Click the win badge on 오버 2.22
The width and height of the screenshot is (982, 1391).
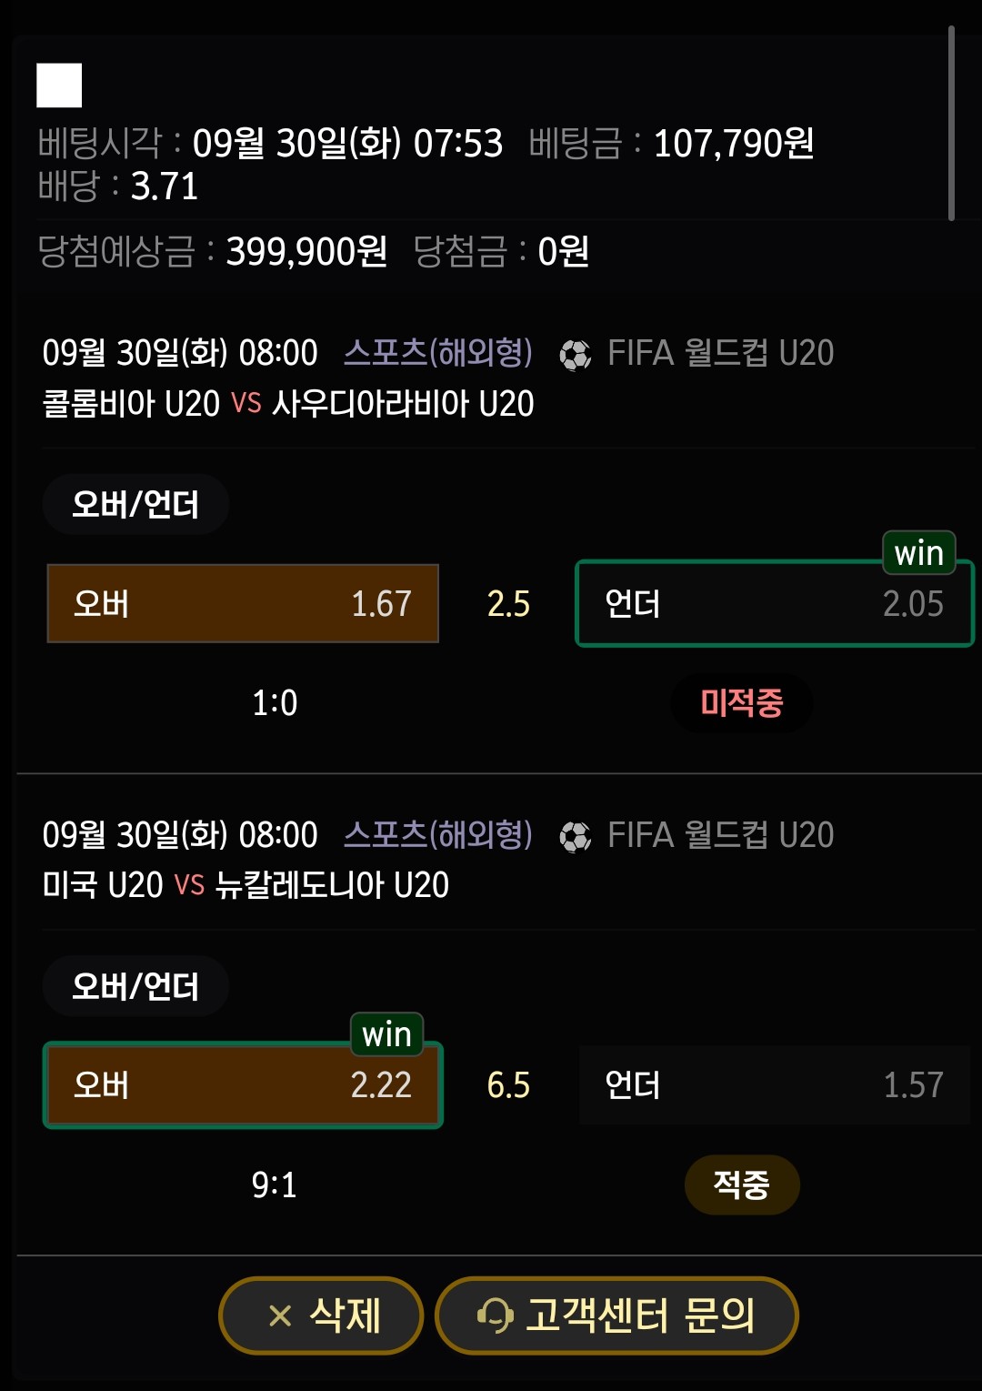[x=386, y=1034]
